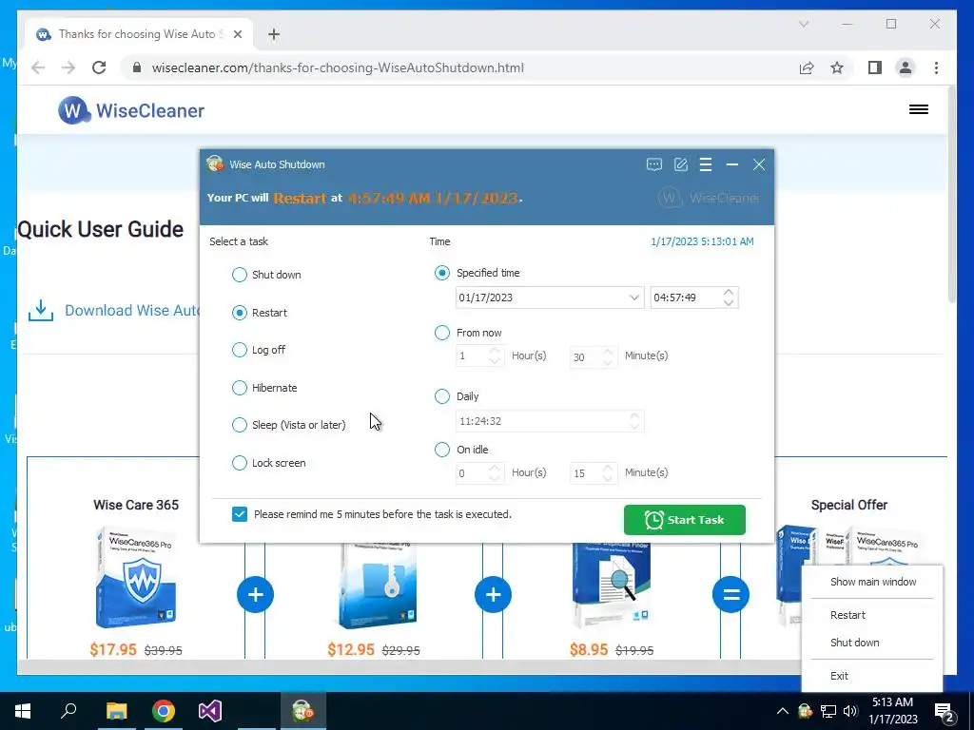Choose Exit in the tray context menu
Screen dimensions: 974x730
pyautogui.click(x=872, y=676)
